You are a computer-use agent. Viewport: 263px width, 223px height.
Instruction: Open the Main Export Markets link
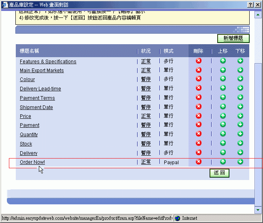tap(42, 71)
